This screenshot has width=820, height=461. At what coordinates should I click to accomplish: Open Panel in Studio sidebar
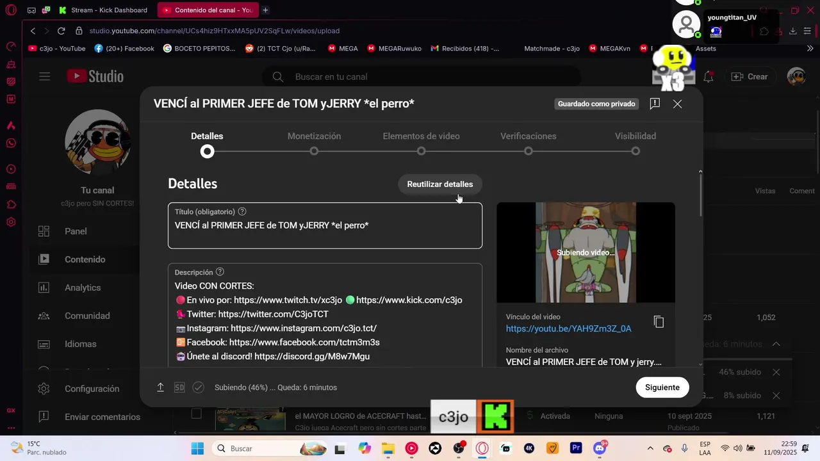click(76, 231)
